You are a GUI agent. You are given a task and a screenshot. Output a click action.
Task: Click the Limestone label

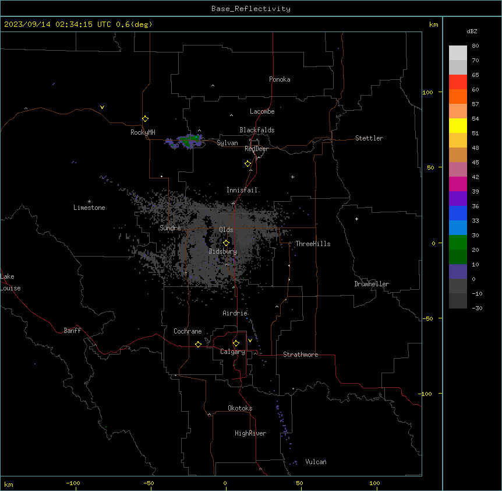pos(89,208)
